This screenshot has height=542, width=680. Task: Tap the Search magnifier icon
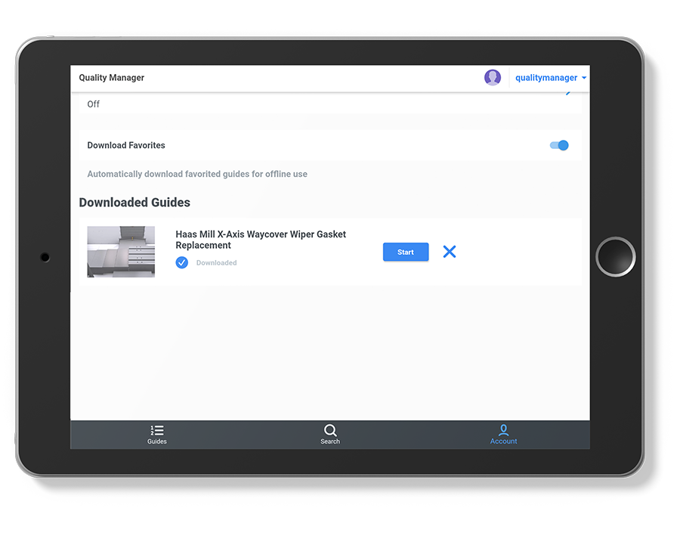[330, 430]
